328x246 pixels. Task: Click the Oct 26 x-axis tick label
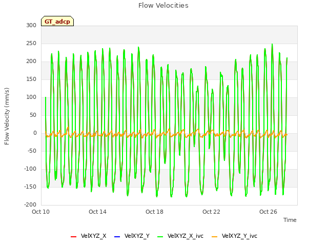(x=268, y=212)
